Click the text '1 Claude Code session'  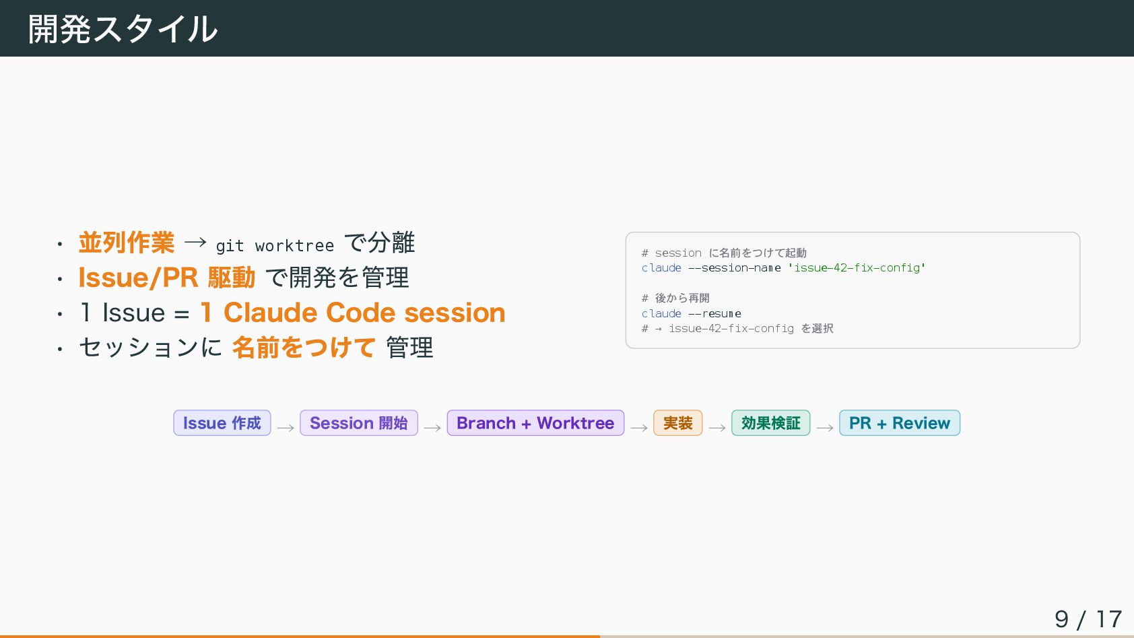pyautogui.click(x=353, y=313)
